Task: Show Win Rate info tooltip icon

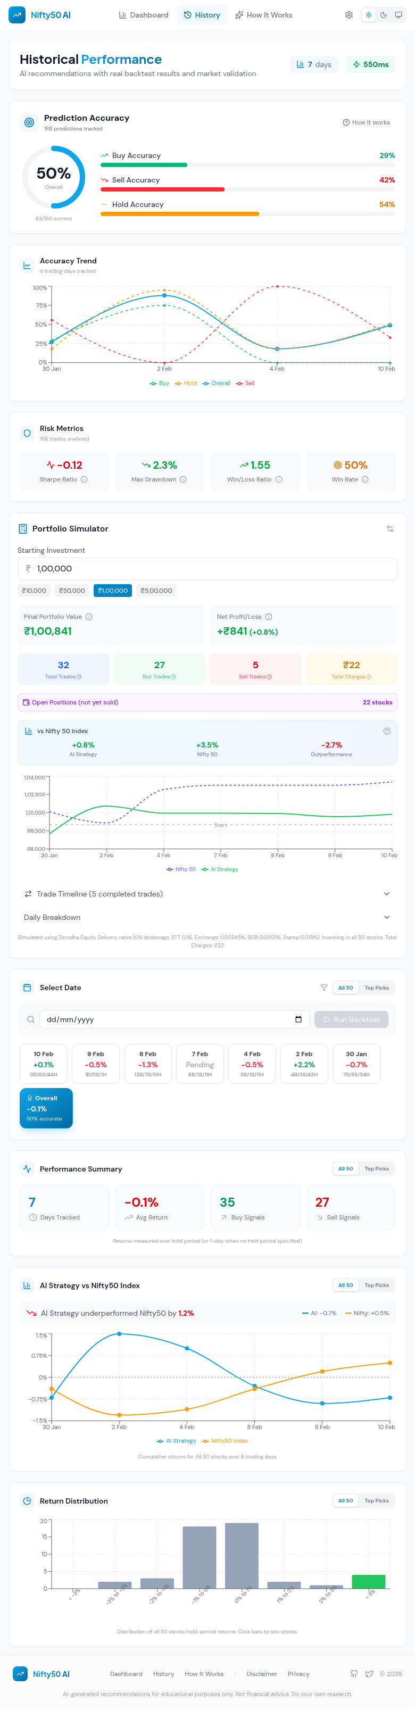Action: coord(364,479)
